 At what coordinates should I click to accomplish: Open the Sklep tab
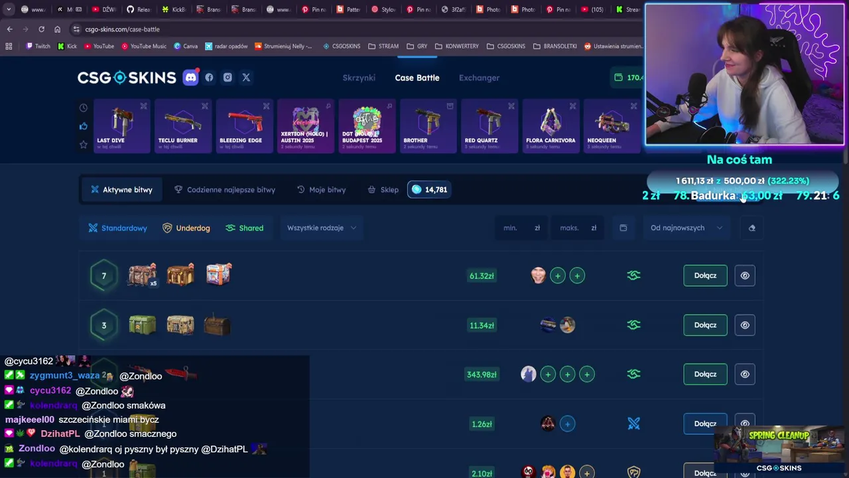click(383, 190)
